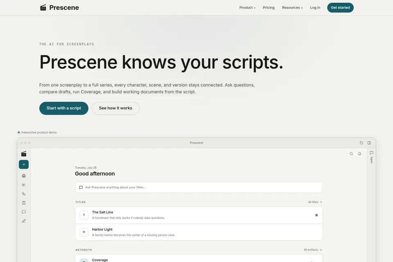The height and width of the screenshot is (262, 393).
Task: Click the 'Tuesday, July 28' date text
Action: [86, 168]
